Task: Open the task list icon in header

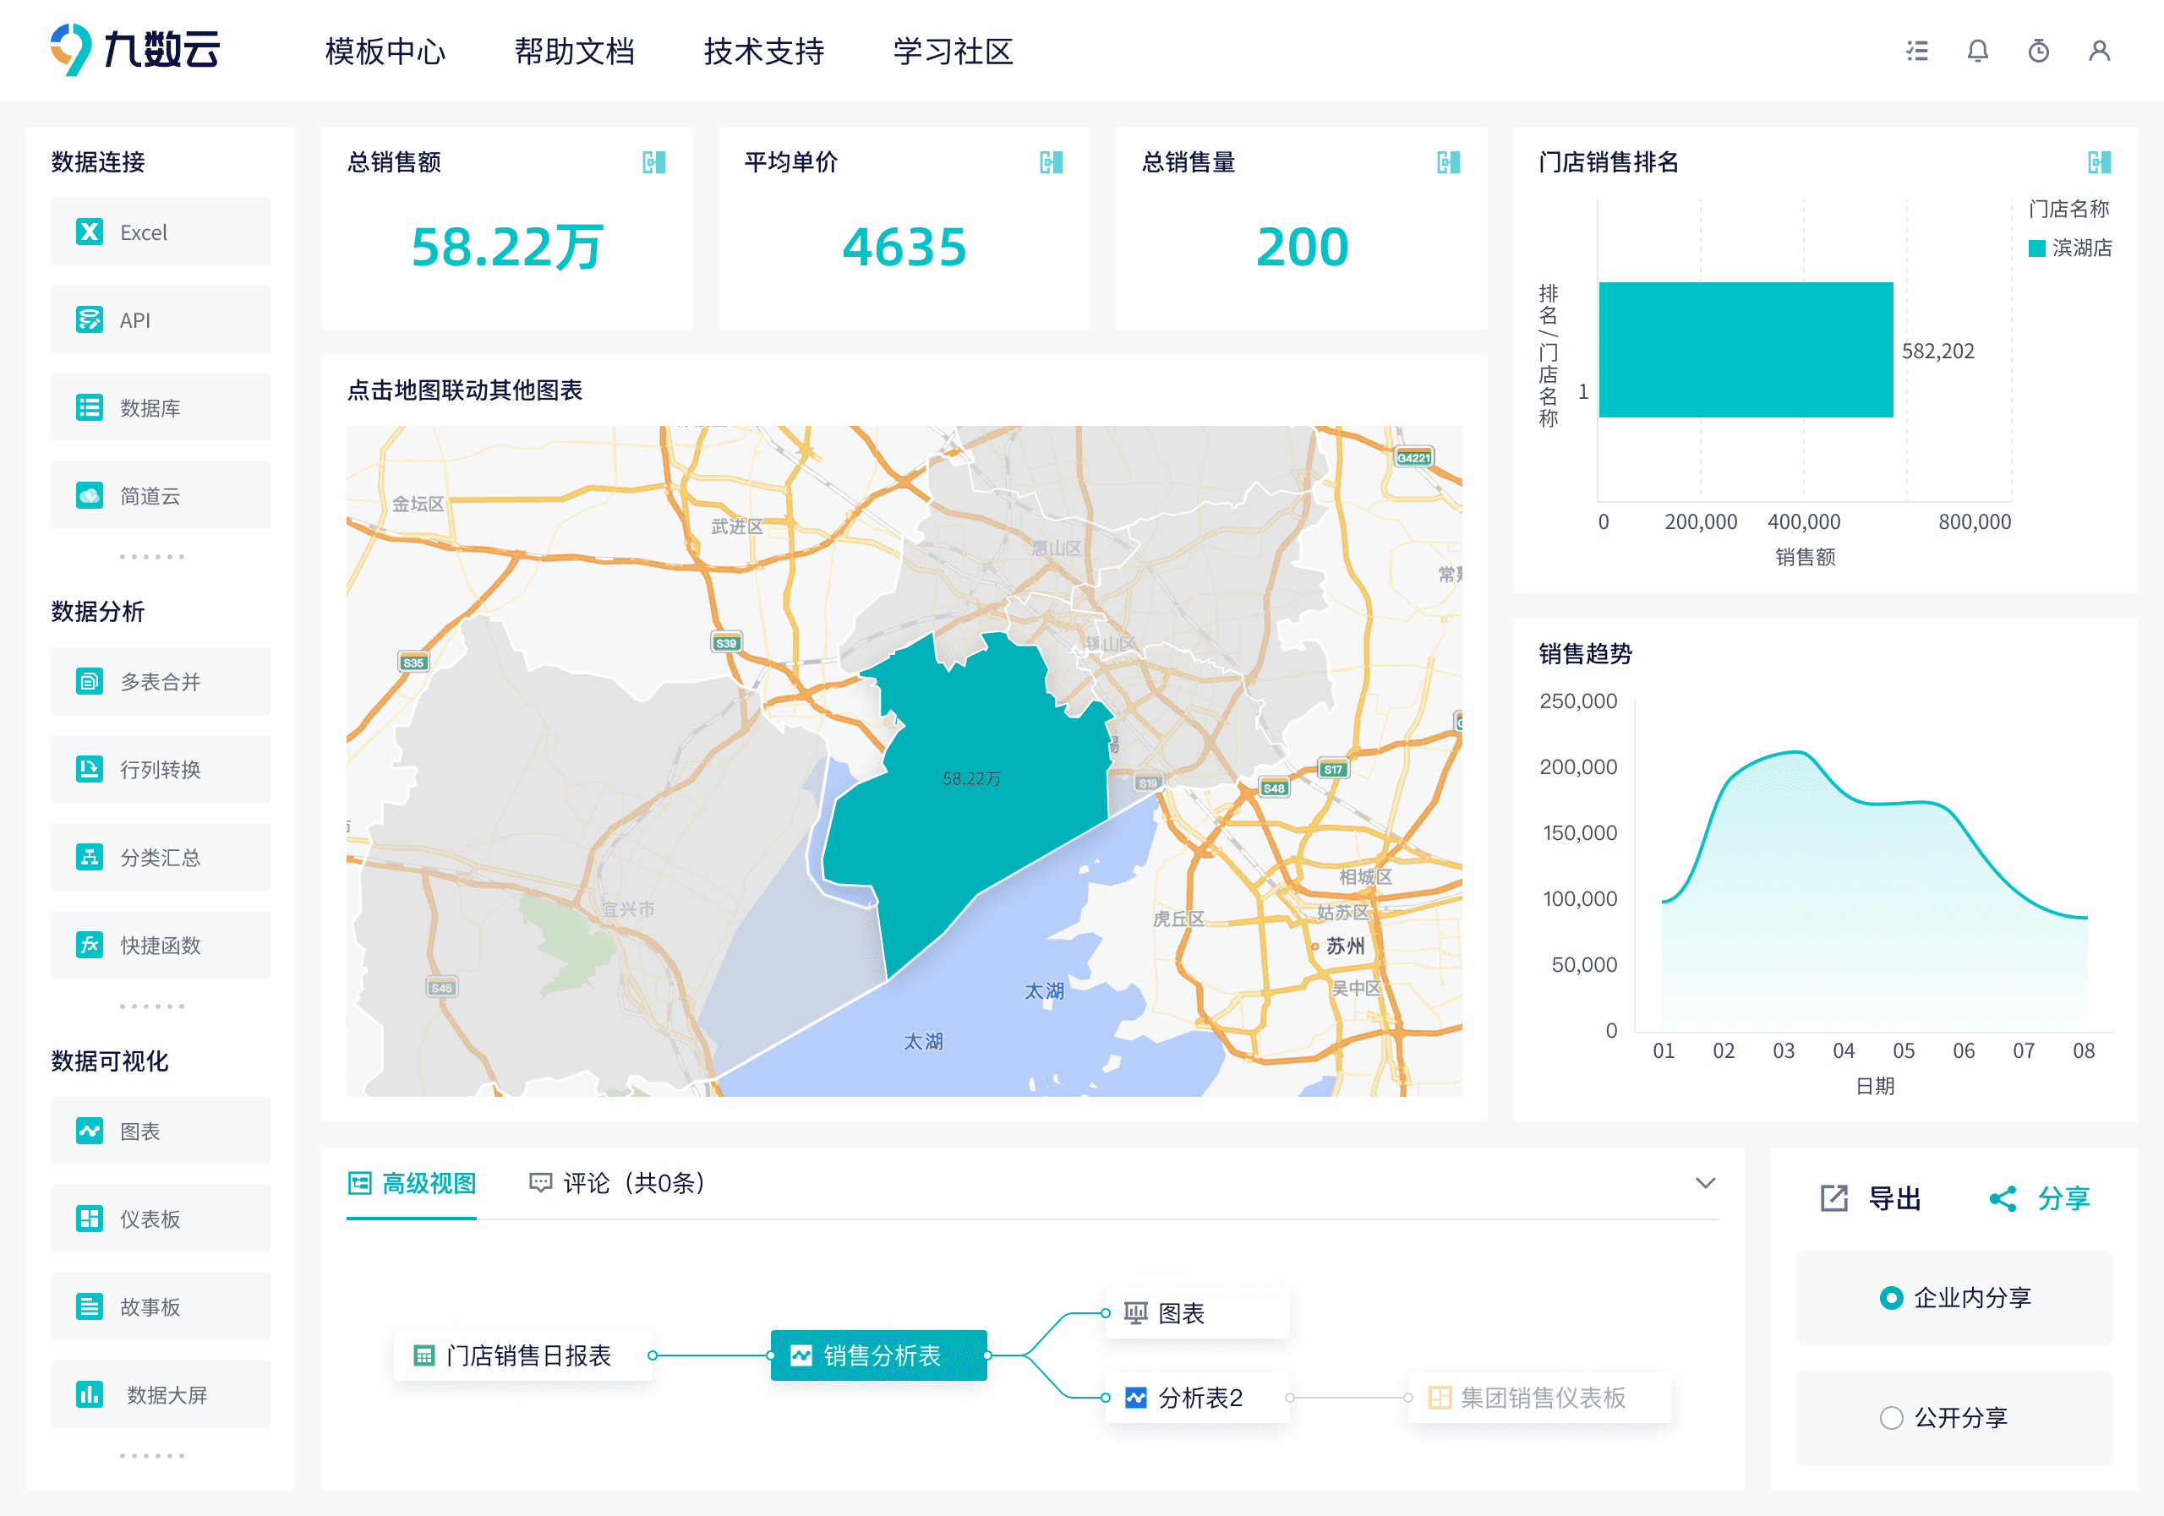Action: pyautogui.click(x=1916, y=51)
